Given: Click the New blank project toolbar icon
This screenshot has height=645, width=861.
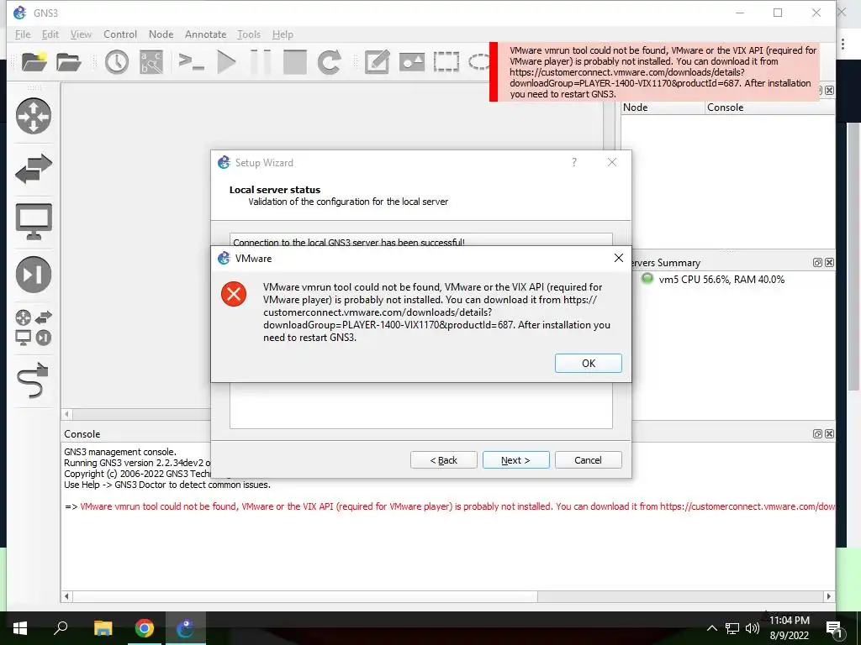Looking at the screenshot, I should (x=34, y=62).
